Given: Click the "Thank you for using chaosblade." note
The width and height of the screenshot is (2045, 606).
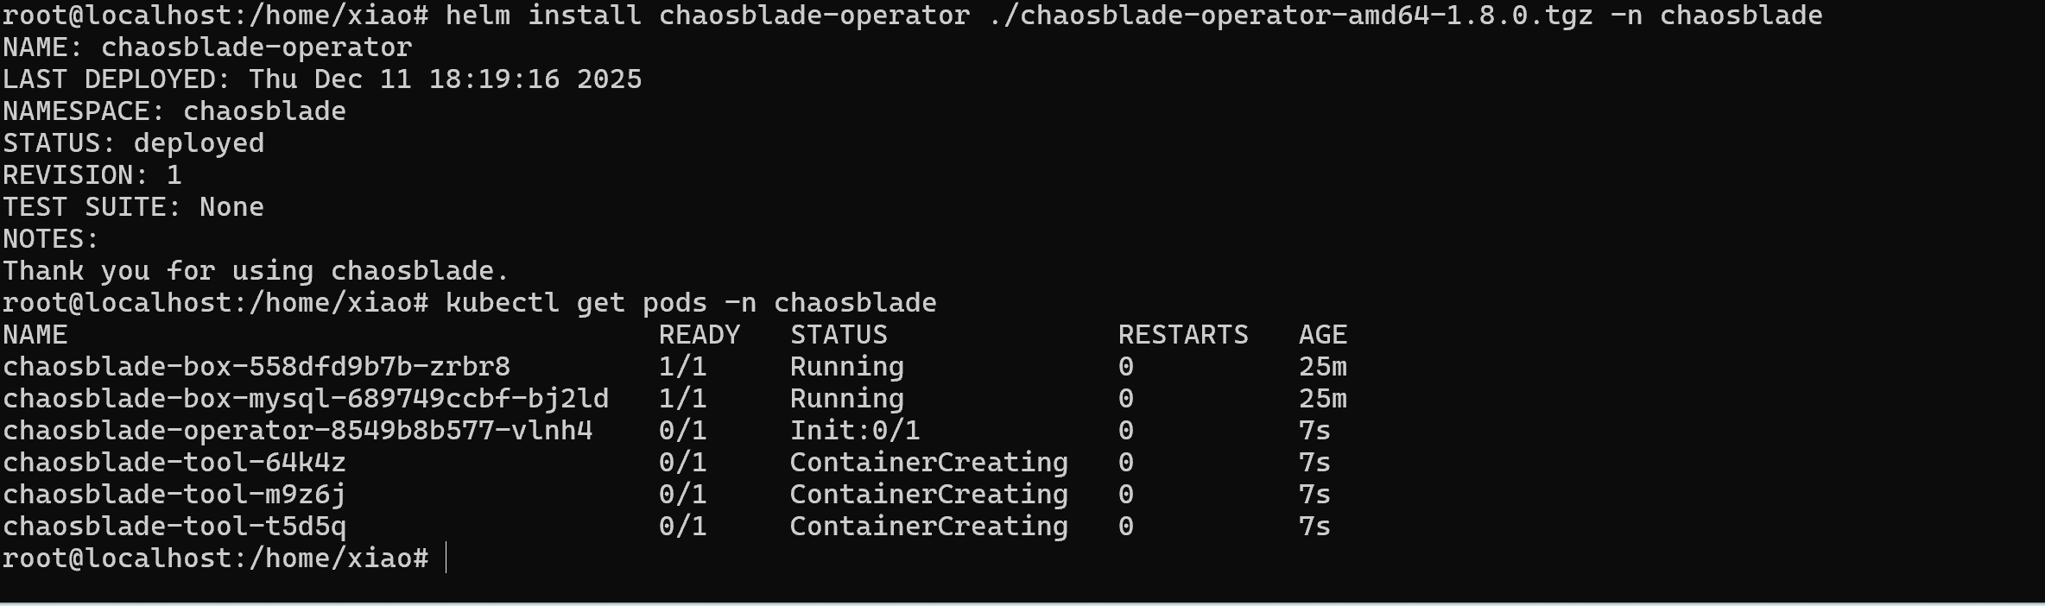Looking at the screenshot, I should (256, 271).
